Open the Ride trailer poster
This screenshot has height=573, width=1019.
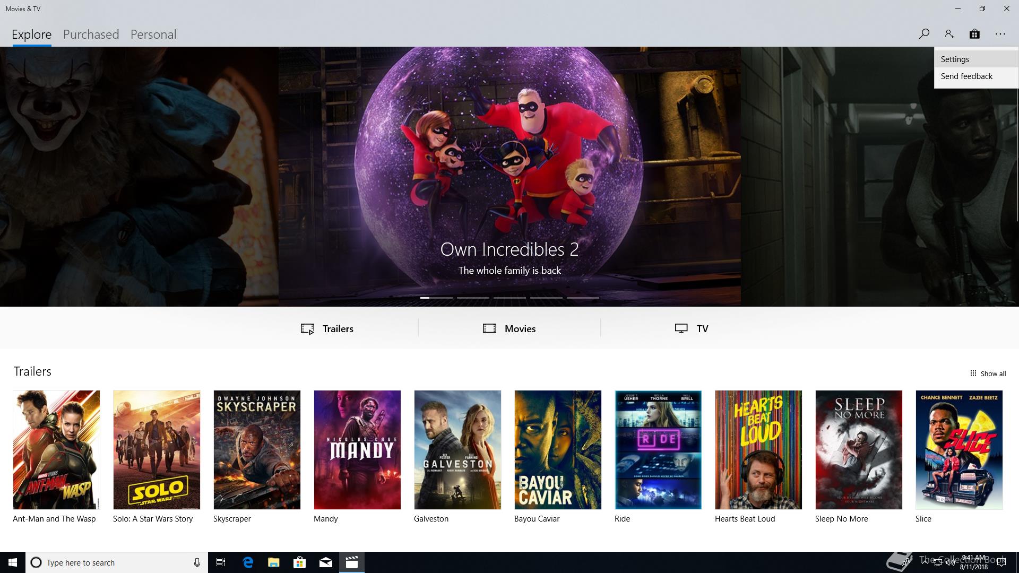(x=658, y=450)
